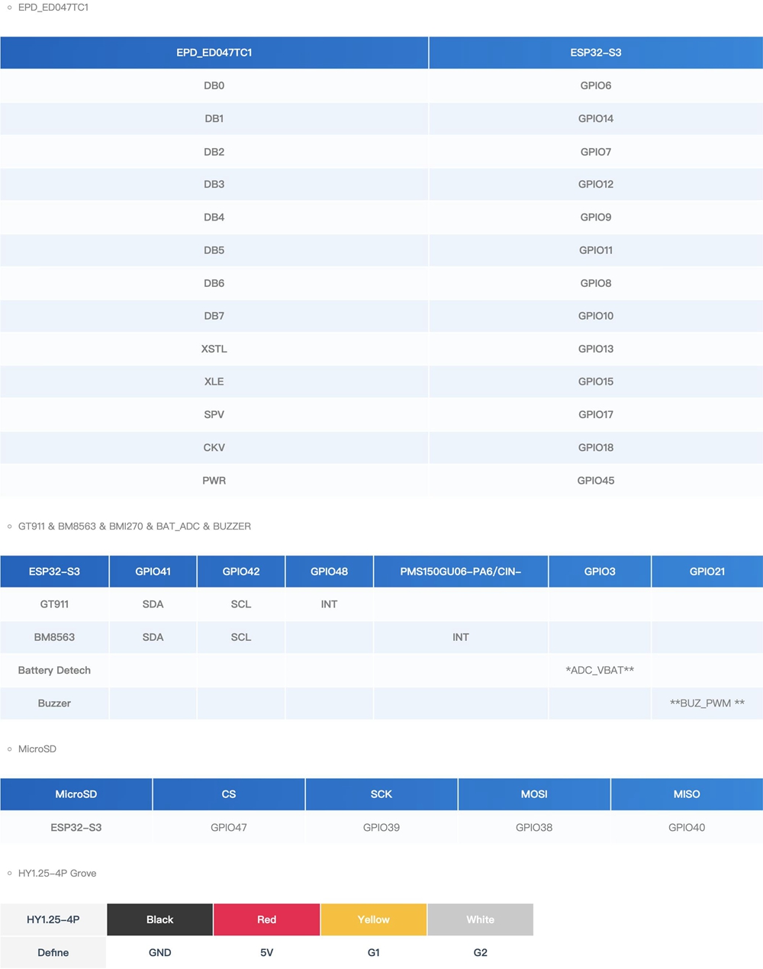This screenshot has width=763, height=969.
Task: Select the G2 cell under White
Action: pyautogui.click(x=480, y=952)
